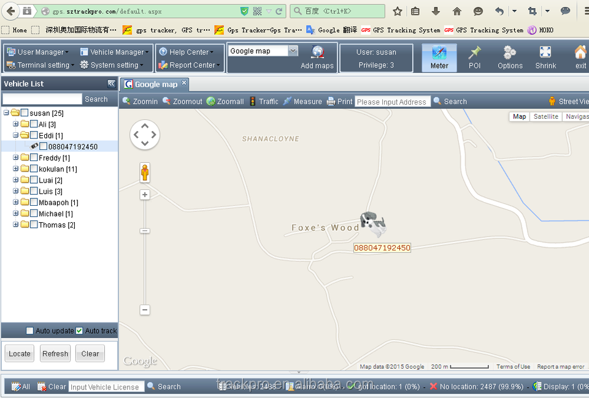Viewport: 589px width, 398px height.
Task: Open the User Manager menu
Action: (38, 52)
